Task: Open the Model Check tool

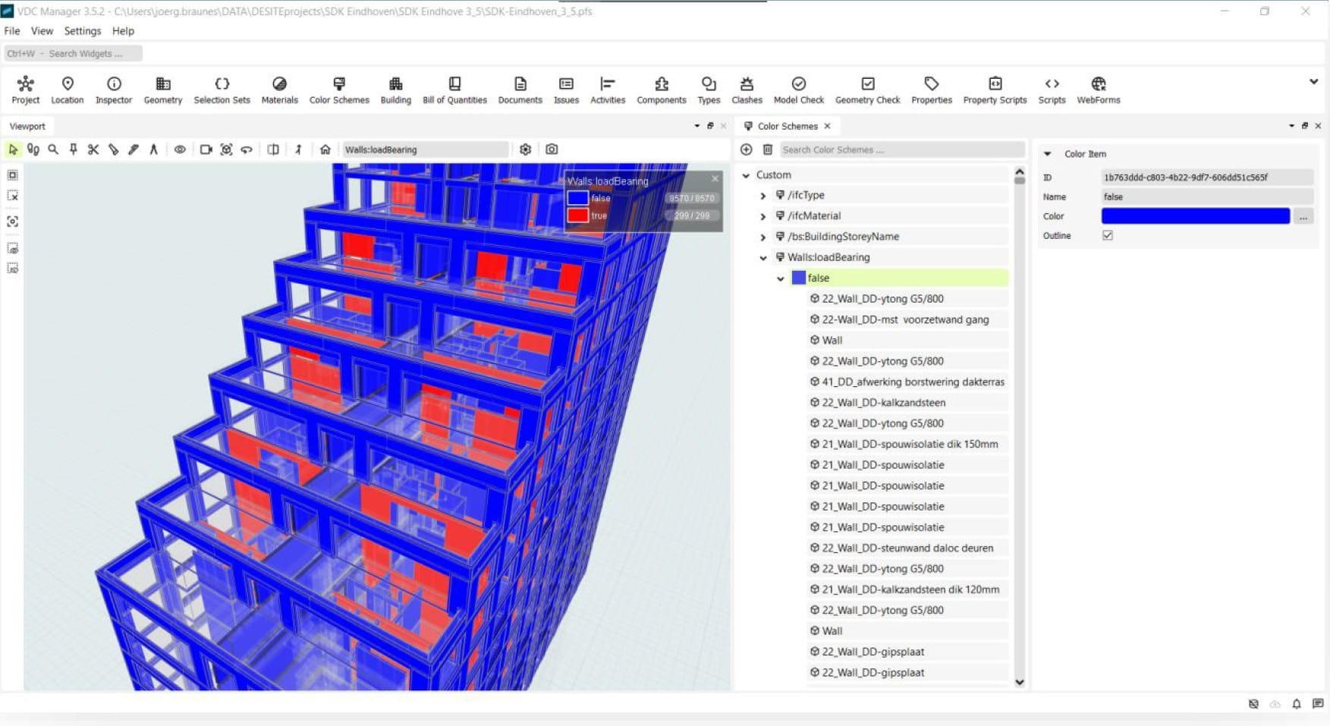Action: tap(798, 90)
